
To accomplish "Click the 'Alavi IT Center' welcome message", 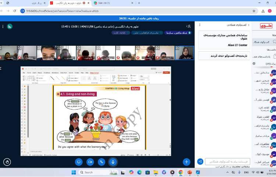I will pos(237,45).
